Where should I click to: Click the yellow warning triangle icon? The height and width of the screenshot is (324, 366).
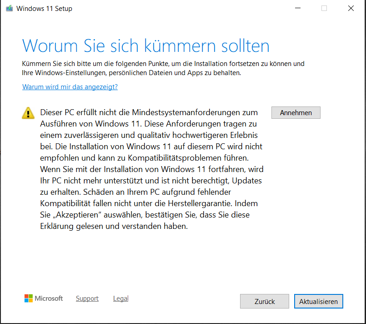[28, 113]
